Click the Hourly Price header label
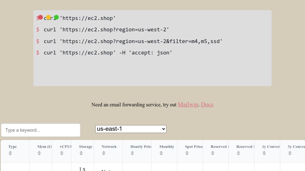This screenshot has height=171, width=305. [x=141, y=147]
